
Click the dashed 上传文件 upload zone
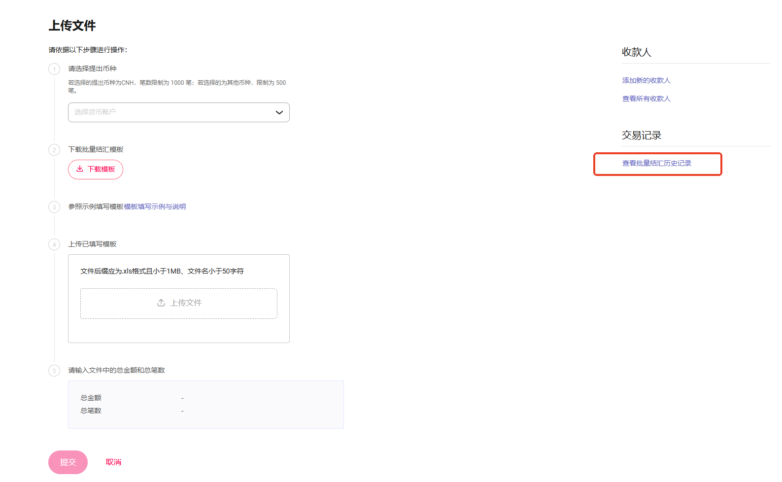point(179,304)
